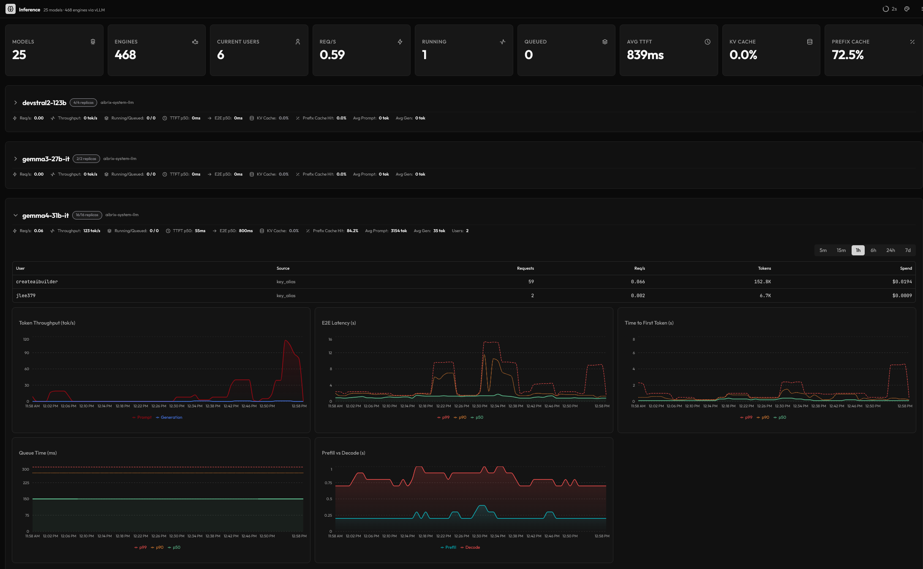
Task: Click the Current Users person icon
Action: 298,42
